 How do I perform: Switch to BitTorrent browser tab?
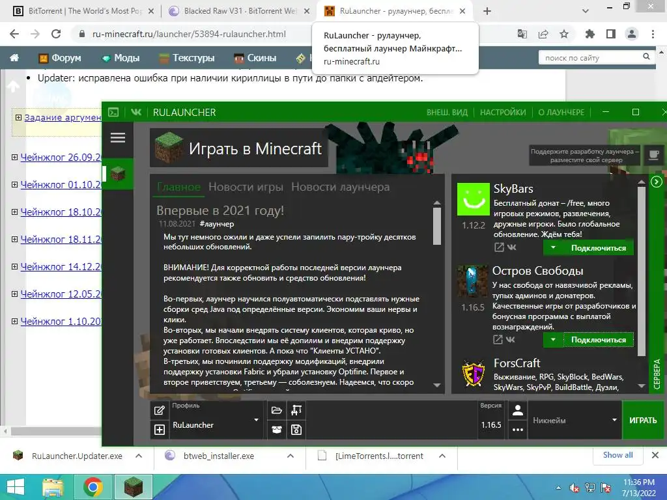[84, 11]
